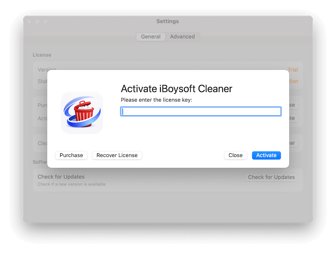
Task: Click the red close traffic light
Action: click(x=28, y=21)
